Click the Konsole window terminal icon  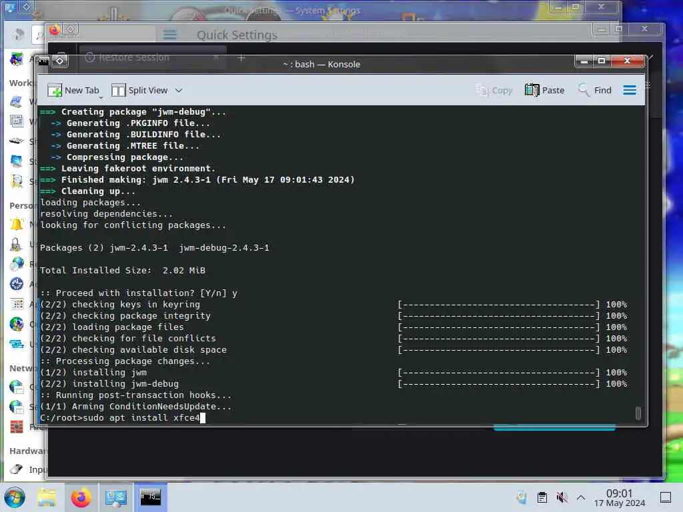pos(43,61)
